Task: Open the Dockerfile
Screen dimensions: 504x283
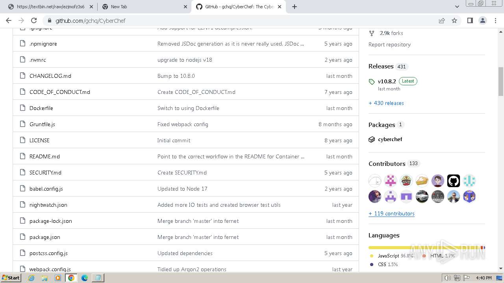Action: coord(41,108)
